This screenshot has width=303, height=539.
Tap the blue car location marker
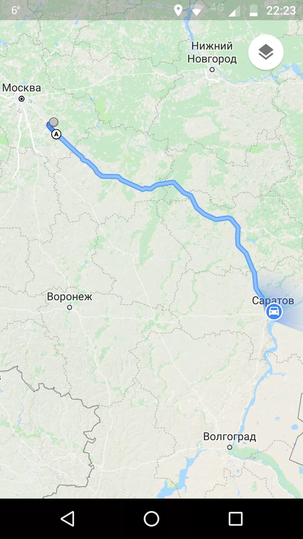pos(274,312)
